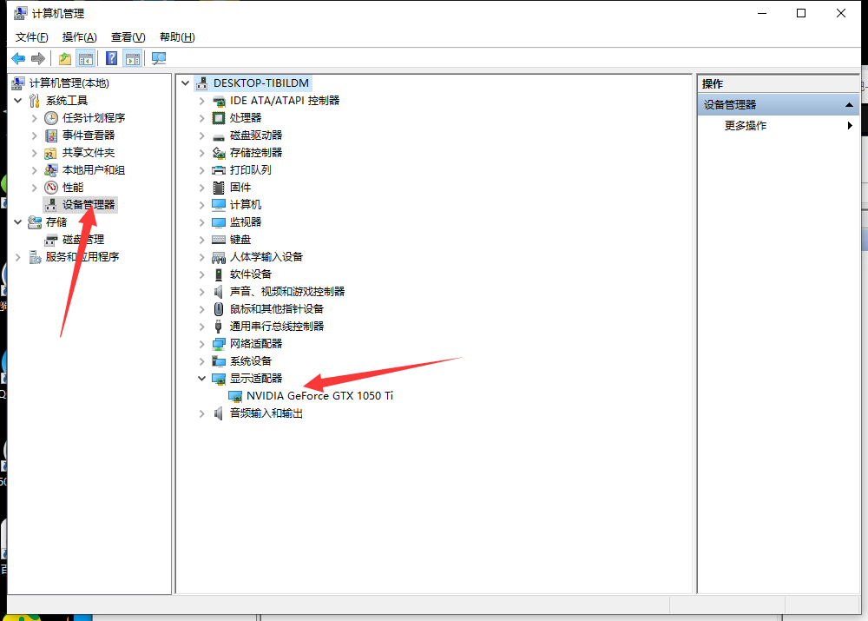Click the blue Help question mark icon

(111, 58)
